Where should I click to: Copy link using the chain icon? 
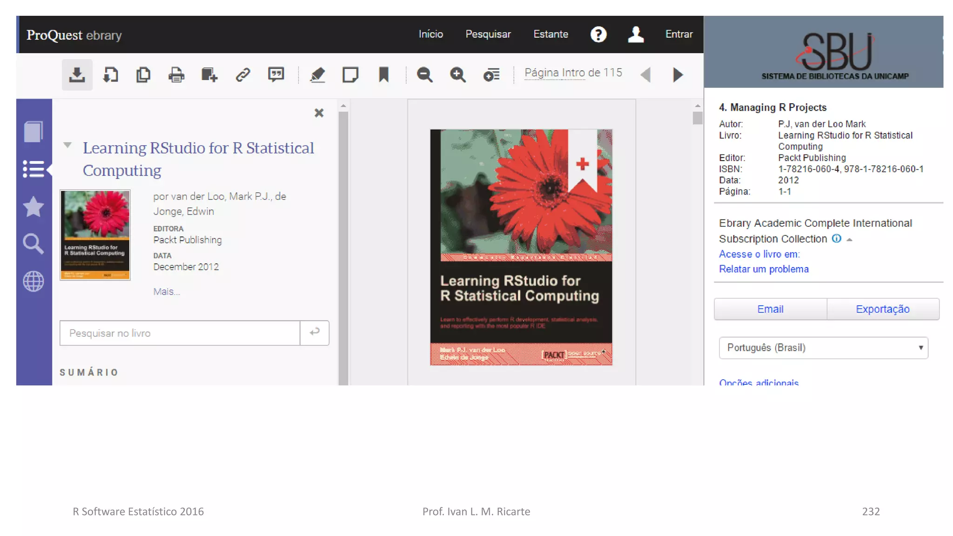[x=243, y=74]
